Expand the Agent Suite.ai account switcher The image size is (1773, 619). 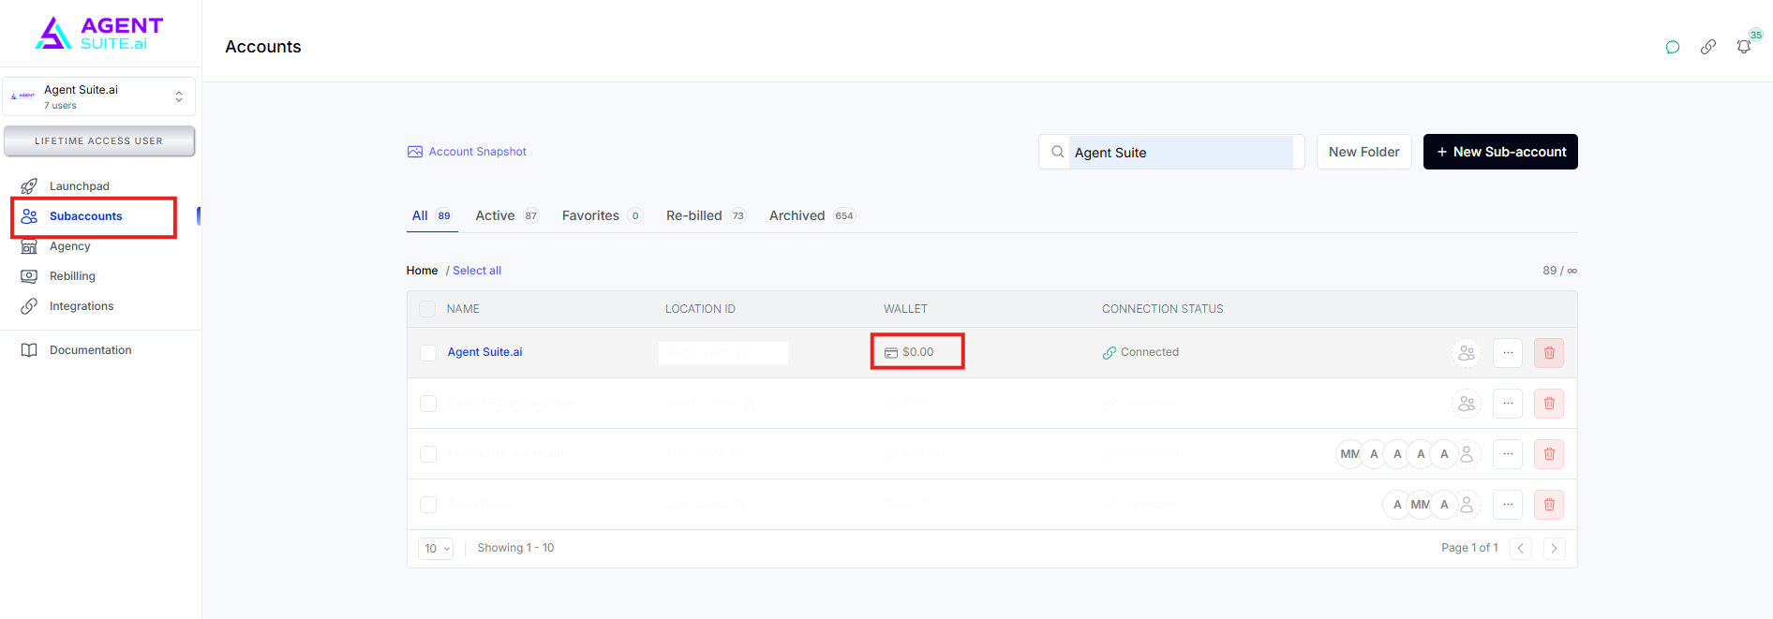pyautogui.click(x=98, y=96)
